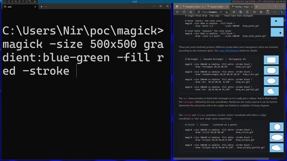Click the draw_point example image
This screenshot has width=287, height=161.
277,21
